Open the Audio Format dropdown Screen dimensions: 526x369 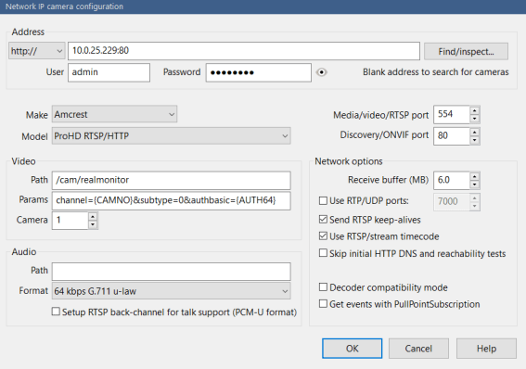tap(171, 291)
